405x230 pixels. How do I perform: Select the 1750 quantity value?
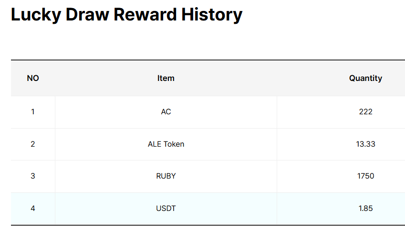coord(365,176)
